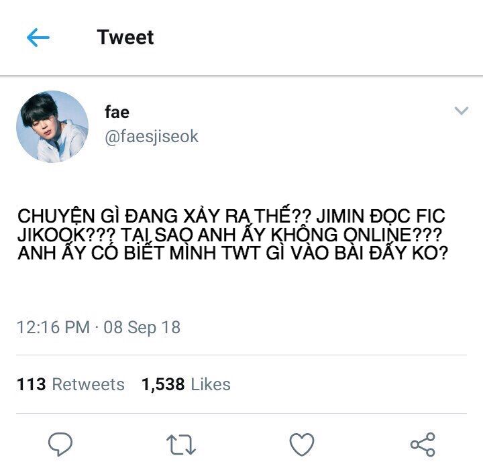Tap the 08 Sep 18 date
The width and height of the screenshot is (483, 472).
[x=142, y=327]
